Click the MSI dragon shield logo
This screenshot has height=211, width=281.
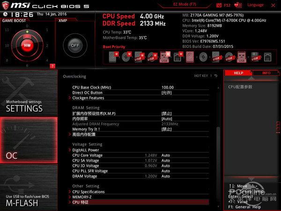pyautogui.click(x=6, y=5)
